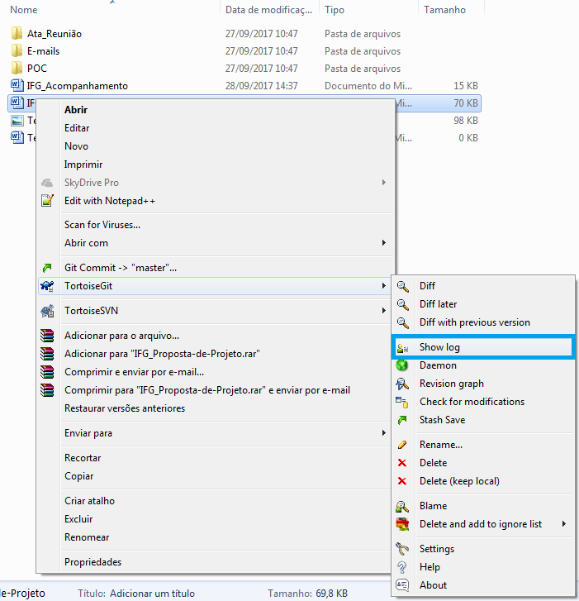Click the Git Commit to master icon
The image size is (579, 601).
[48, 268]
